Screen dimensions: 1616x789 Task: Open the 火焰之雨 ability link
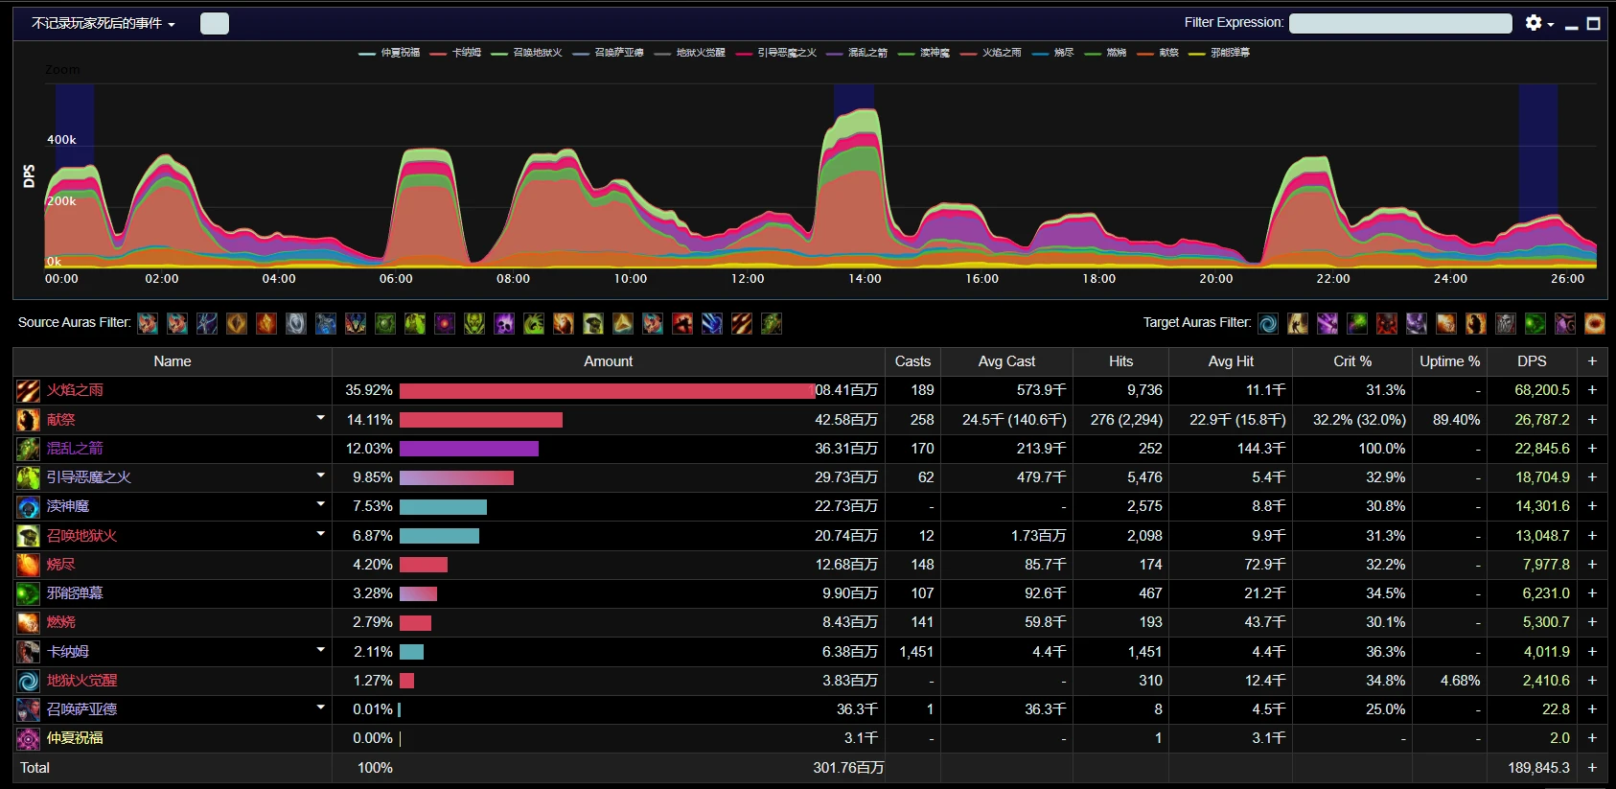click(x=75, y=390)
